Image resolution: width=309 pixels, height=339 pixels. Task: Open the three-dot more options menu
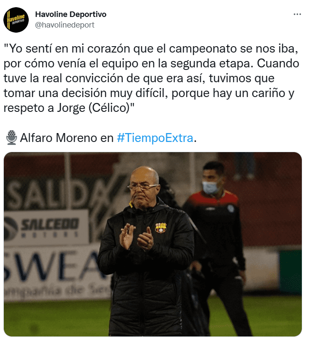coord(297,14)
